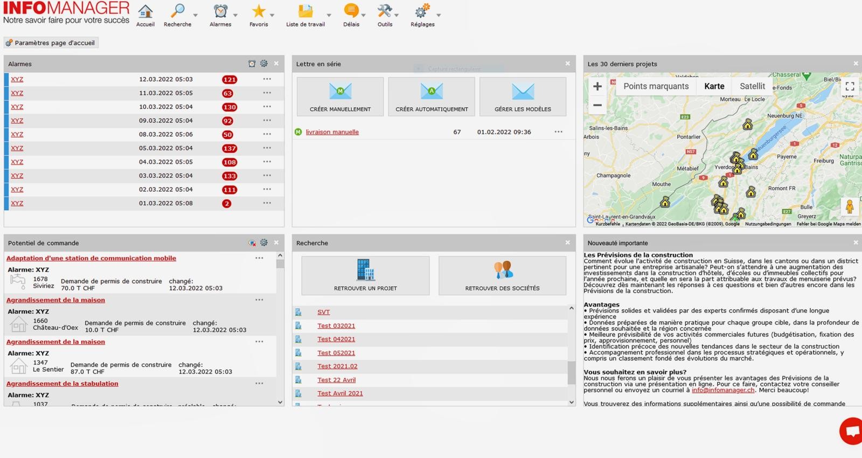Open the Favoris star icon
Screen dimensions: 862x458
(x=259, y=11)
